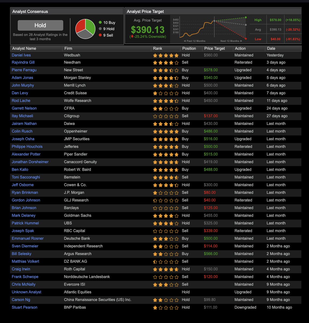The height and width of the screenshot is (323, 309).
Task: Click the Avg $390.13 table value
Action: [x=275, y=30]
